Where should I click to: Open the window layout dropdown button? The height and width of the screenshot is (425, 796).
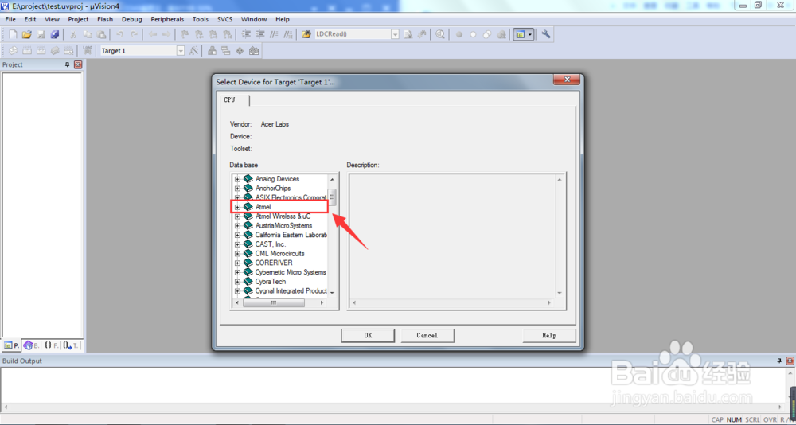530,34
